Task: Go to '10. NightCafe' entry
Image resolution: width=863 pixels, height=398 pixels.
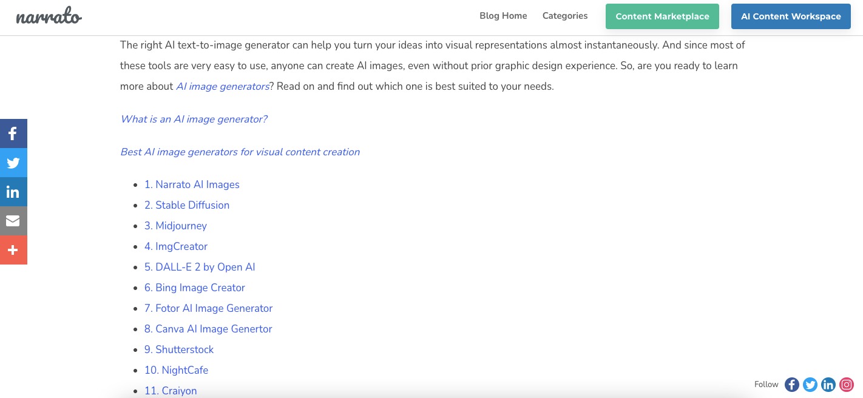Action: 176,370
